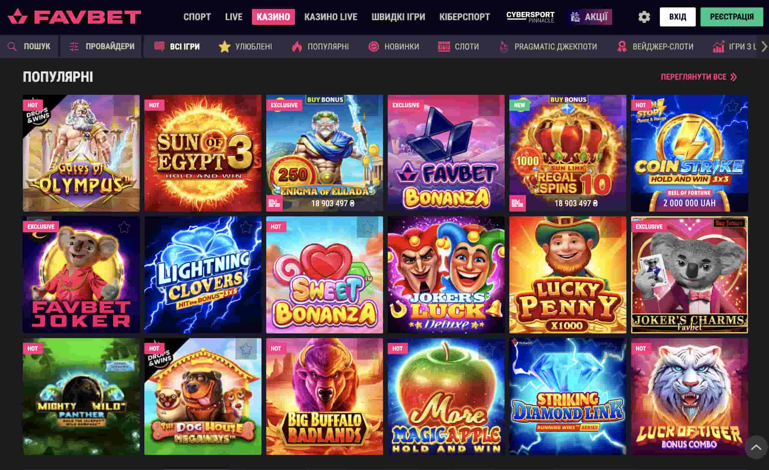
Task: Click the search magnifier icon
Action: [x=12, y=47]
